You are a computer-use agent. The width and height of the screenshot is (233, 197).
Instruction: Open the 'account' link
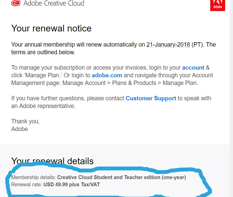pos(193,68)
